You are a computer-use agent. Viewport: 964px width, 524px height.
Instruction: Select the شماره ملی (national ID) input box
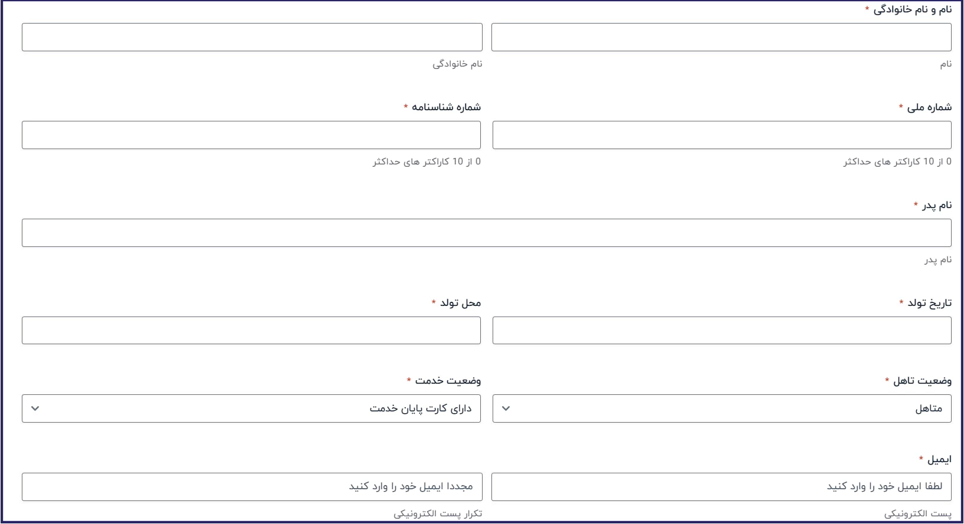(722, 135)
